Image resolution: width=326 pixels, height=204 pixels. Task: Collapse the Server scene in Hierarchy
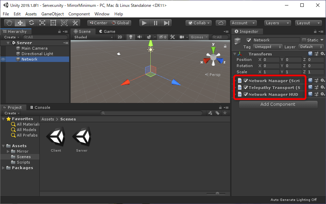click(x=8, y=43)
